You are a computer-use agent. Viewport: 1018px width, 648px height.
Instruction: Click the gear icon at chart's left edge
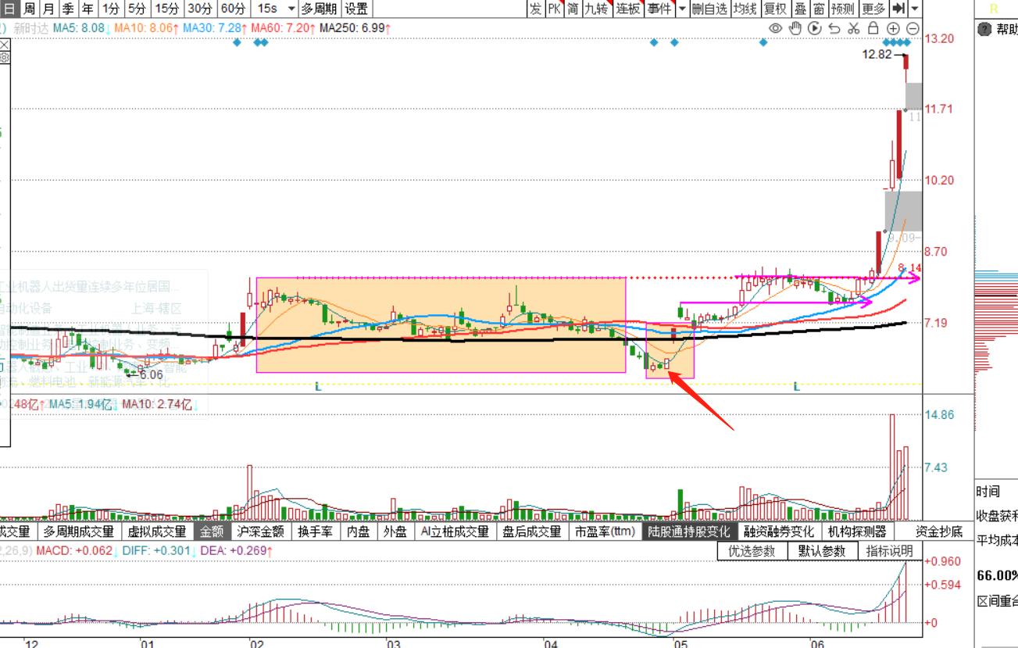click(5, 57)
